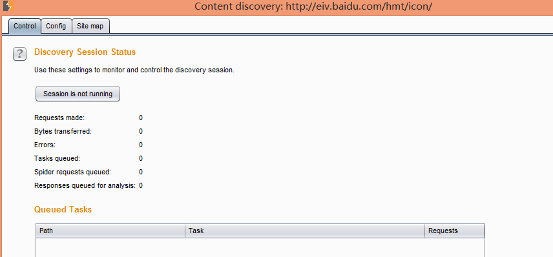Click the Queued Tasks section heading

(x=63, y=209)
